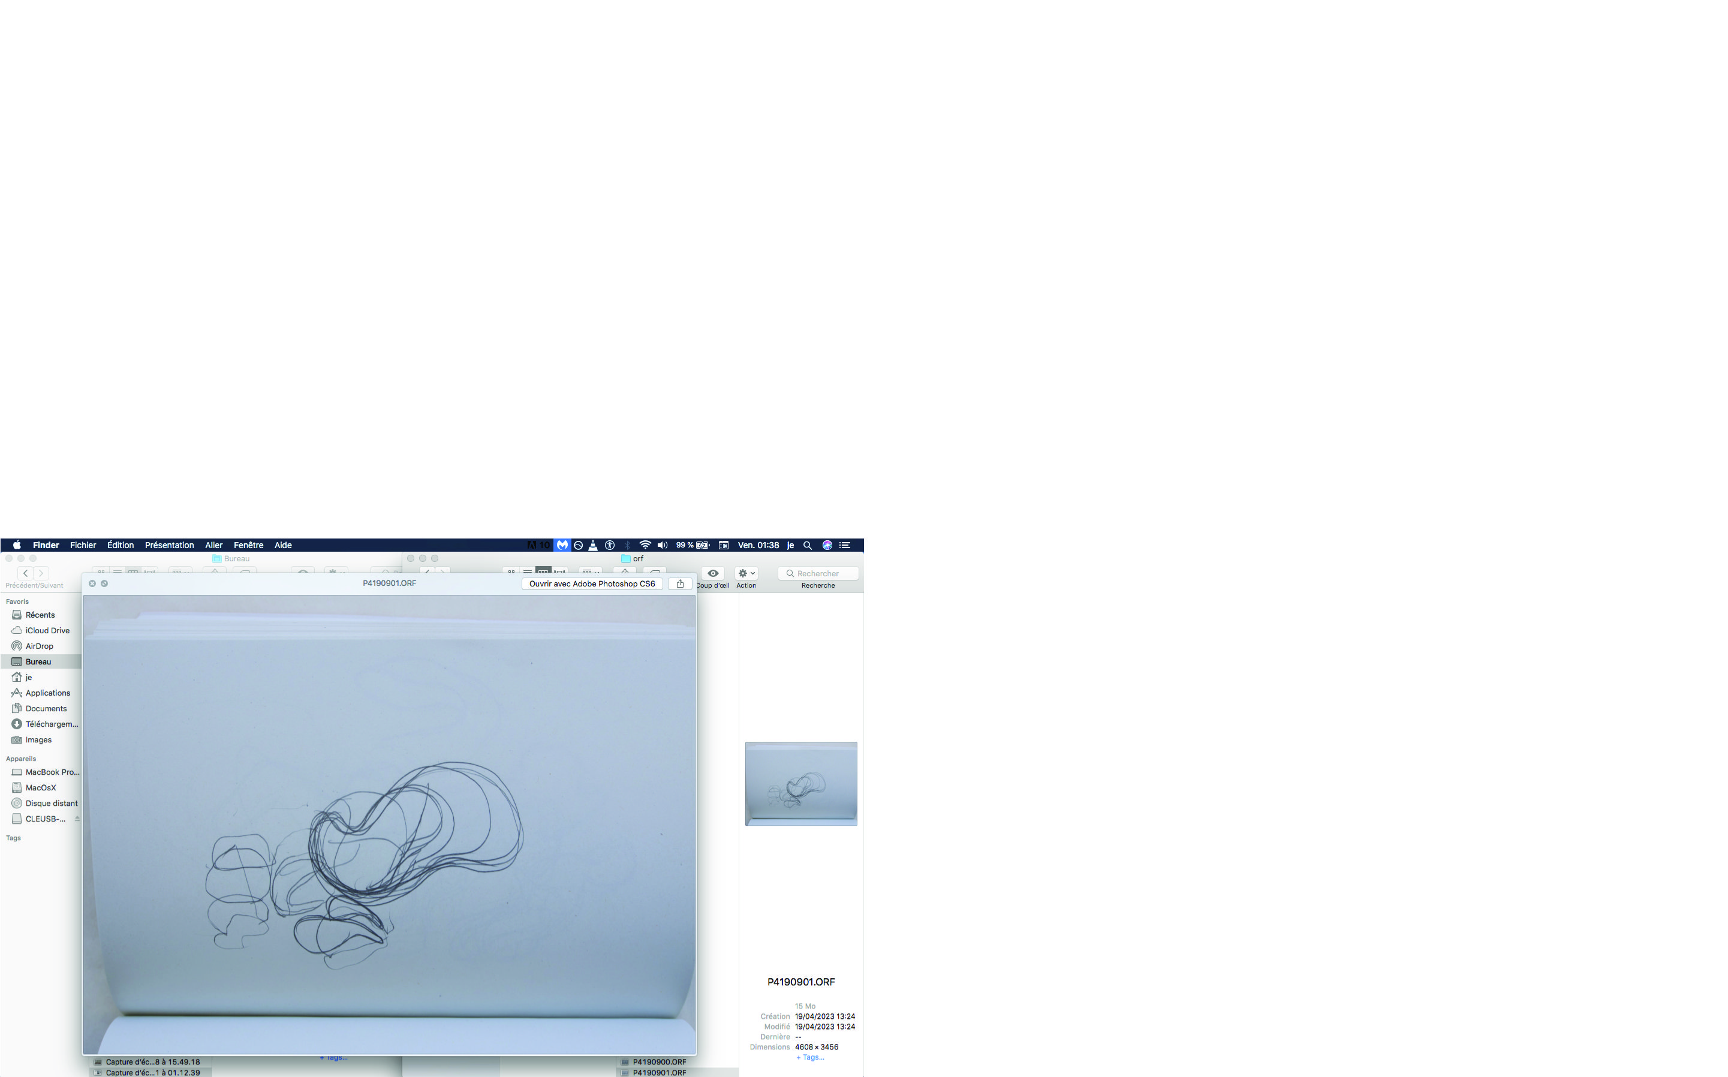
Task: Click Ouvrir avec Adobe Photoshop CS6
Action: (592, 583)
